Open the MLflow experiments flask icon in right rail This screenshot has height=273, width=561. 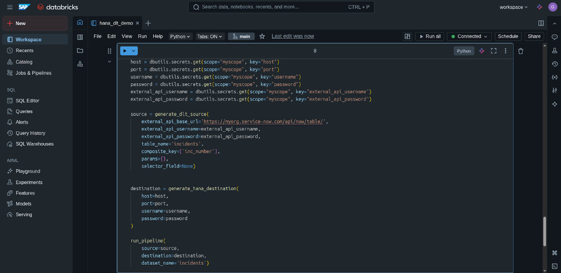click(x=555, y=50)
